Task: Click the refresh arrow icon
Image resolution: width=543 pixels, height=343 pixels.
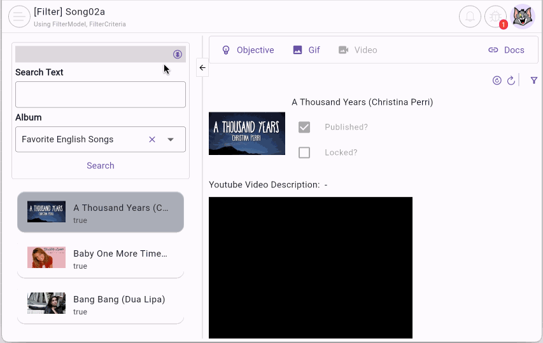Action: 511,81
